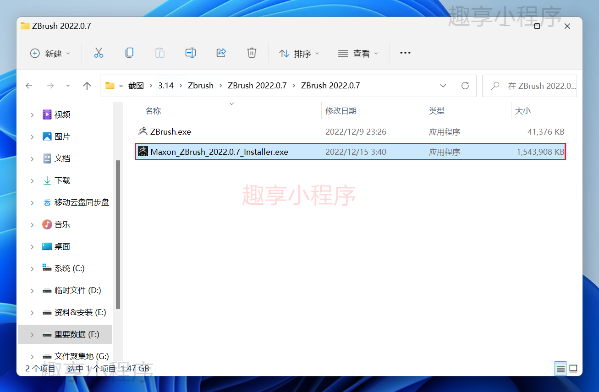Click the Maxon installer file icon
Image resolution: width=599 pixels, height=392 pixels.
pos(143,152)
